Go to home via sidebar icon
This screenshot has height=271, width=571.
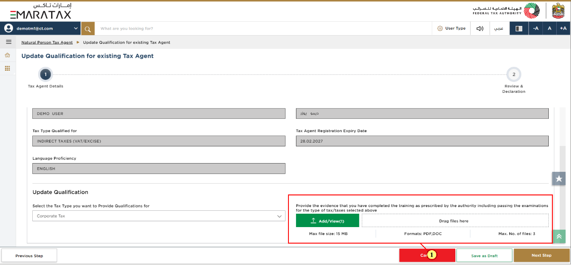pos(8,55)
